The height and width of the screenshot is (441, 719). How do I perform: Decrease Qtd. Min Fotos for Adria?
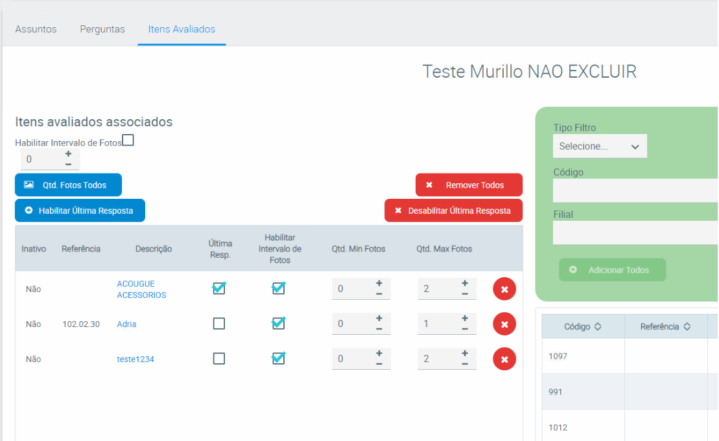coord(379,329)
